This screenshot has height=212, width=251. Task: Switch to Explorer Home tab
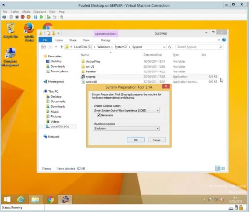click(59, 40)
